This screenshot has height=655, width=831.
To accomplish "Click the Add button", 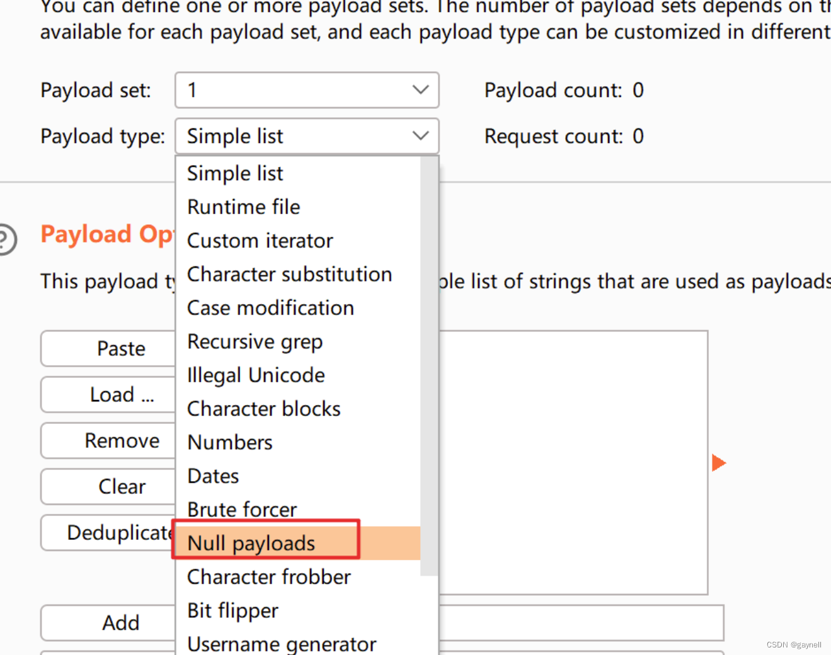I will (108, 623).
